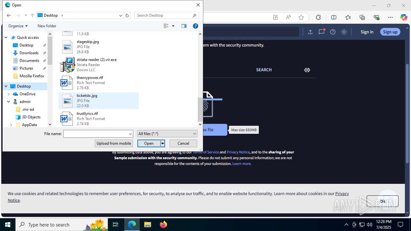Image resolution: width=411 pixels, height=231 pixels.
Task: Open the Help question mark icon
Action: click(195, 26)
